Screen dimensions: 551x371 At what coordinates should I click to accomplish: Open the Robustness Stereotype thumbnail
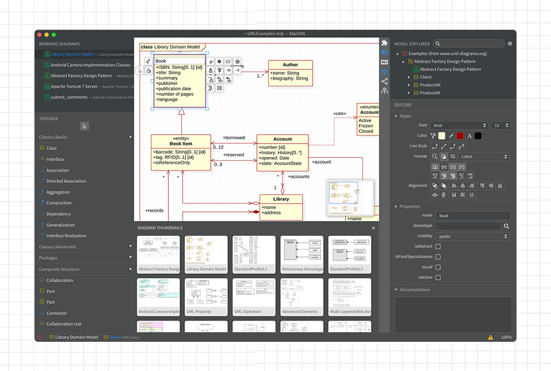302,254
